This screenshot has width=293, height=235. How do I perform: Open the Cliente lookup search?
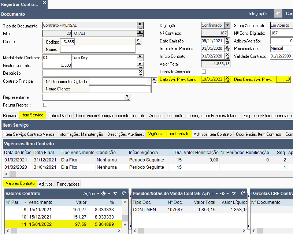tap(138, 43)
